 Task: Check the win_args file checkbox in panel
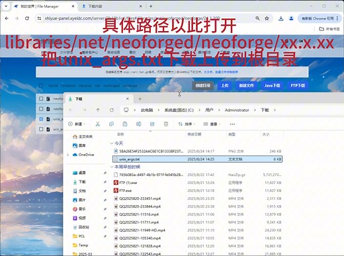41,129
